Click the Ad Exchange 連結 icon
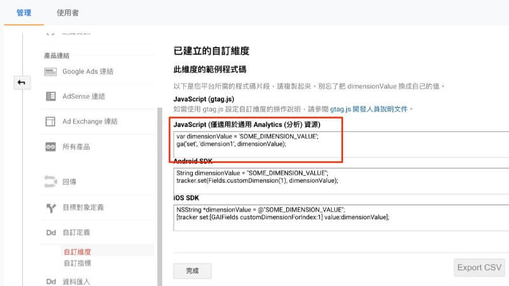 coord(50,122)
